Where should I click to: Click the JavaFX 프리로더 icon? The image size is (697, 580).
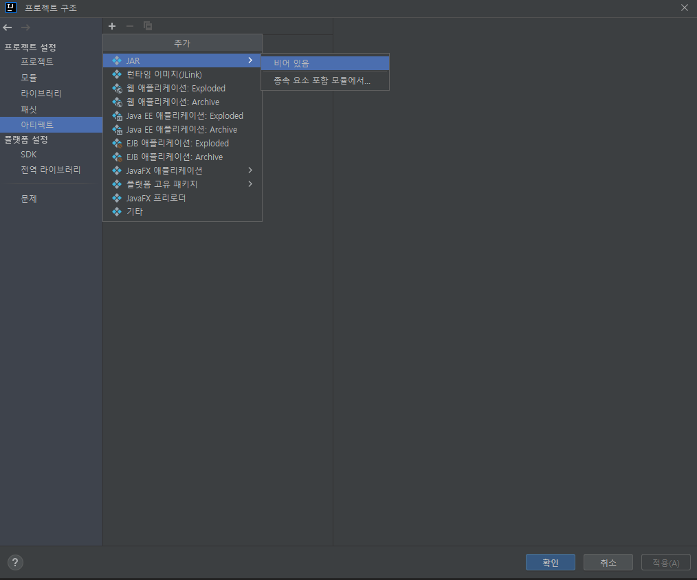117,198
